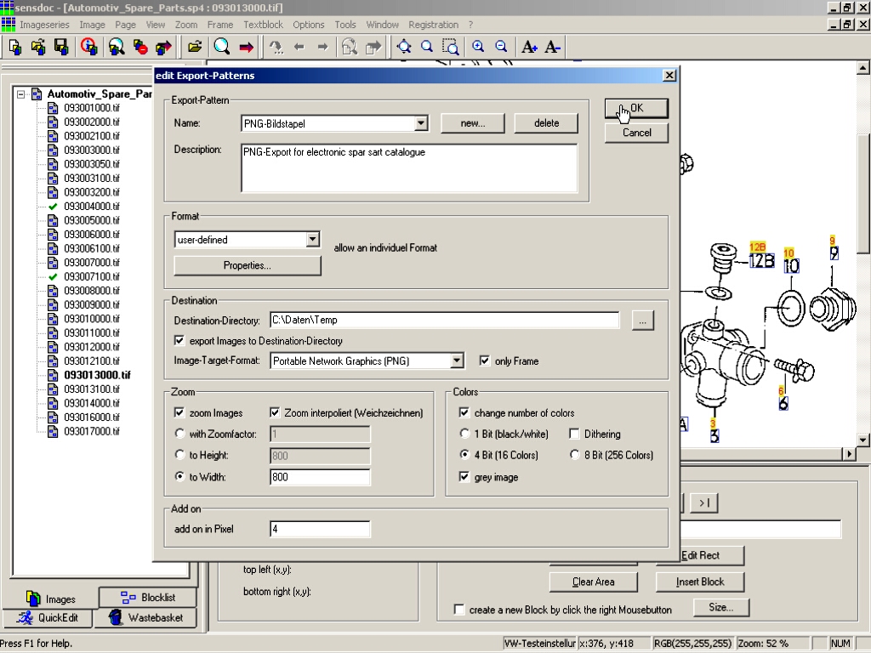Select the '8 Bit (256 Colors)' radio button
Image resolution: width=871 pixels, height=653 pixels.
[575, 455]
